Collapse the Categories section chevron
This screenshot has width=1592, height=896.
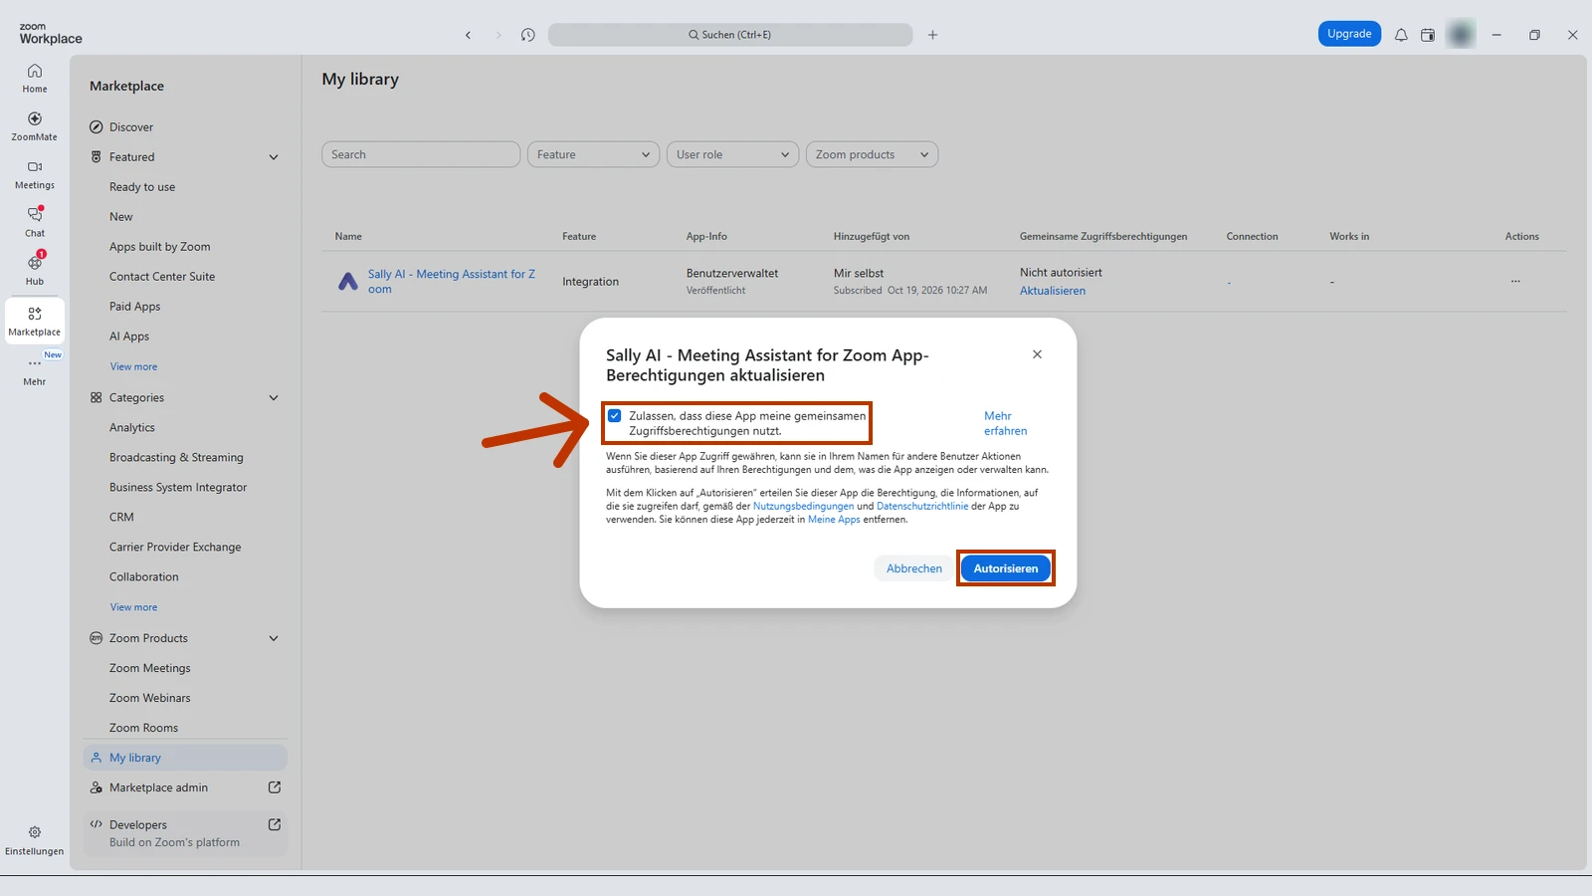pyautogui.click(x=274, y=398)
